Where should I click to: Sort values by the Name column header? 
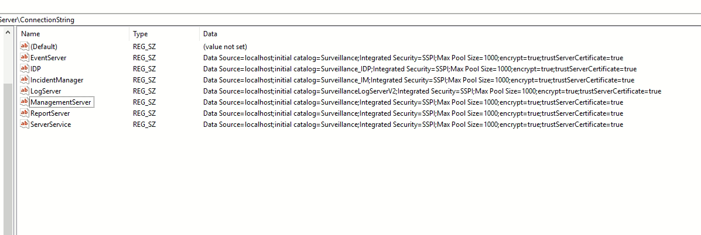point(30,34)
